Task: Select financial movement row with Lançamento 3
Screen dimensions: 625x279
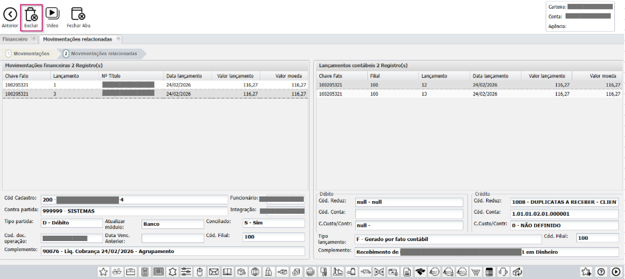Action: point(155,95)
